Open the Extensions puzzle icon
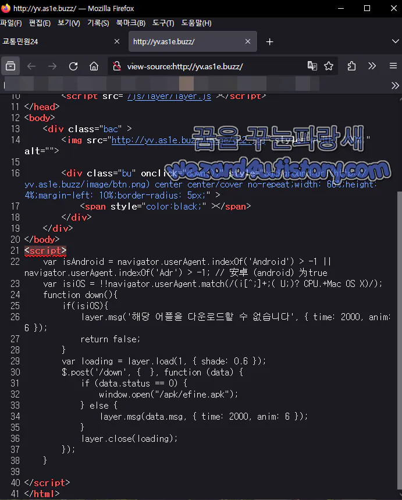This screenshot has width=402, height=500. (x=351, y=66)
